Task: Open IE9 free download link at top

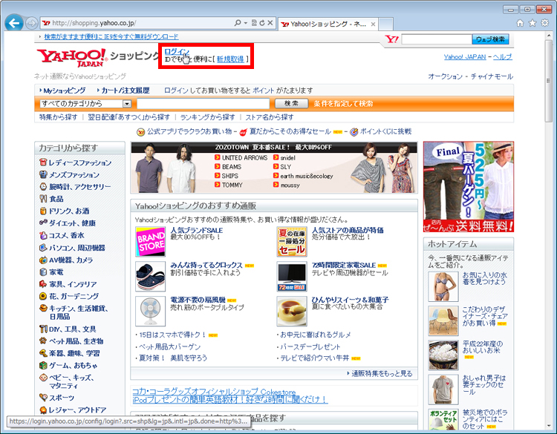Action: 111,36
